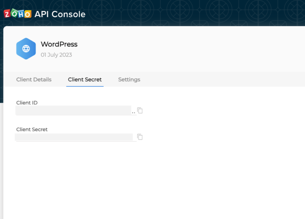Viewport: 305px width, 219px height.
Task: Click the API Console title
Action: click(x=60, y=14)
